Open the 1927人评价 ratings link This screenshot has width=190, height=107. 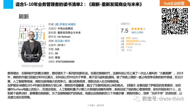click(x=137, y=32)
